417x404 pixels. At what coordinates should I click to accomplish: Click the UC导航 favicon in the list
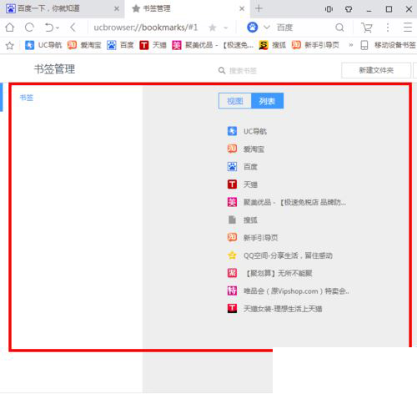tap(232, 131)
